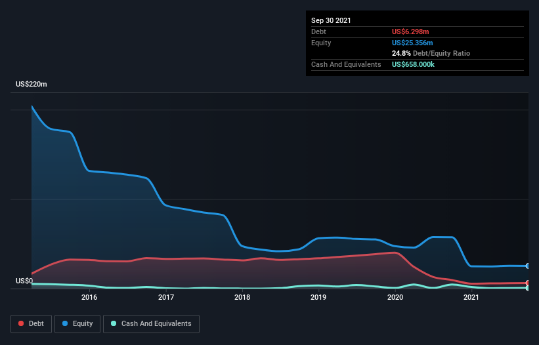
Task: Toggle the Debt series legend button
Action: coord(31,324)
